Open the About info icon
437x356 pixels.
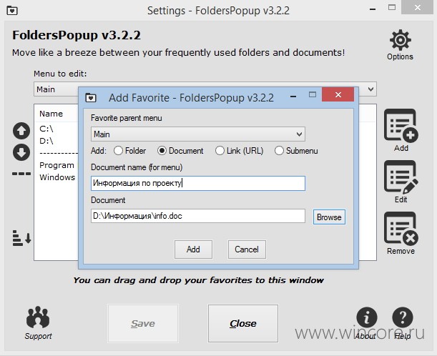coord(367,317)
